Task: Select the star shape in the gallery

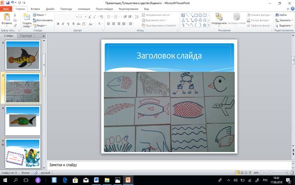Action: tap(204, 25)
